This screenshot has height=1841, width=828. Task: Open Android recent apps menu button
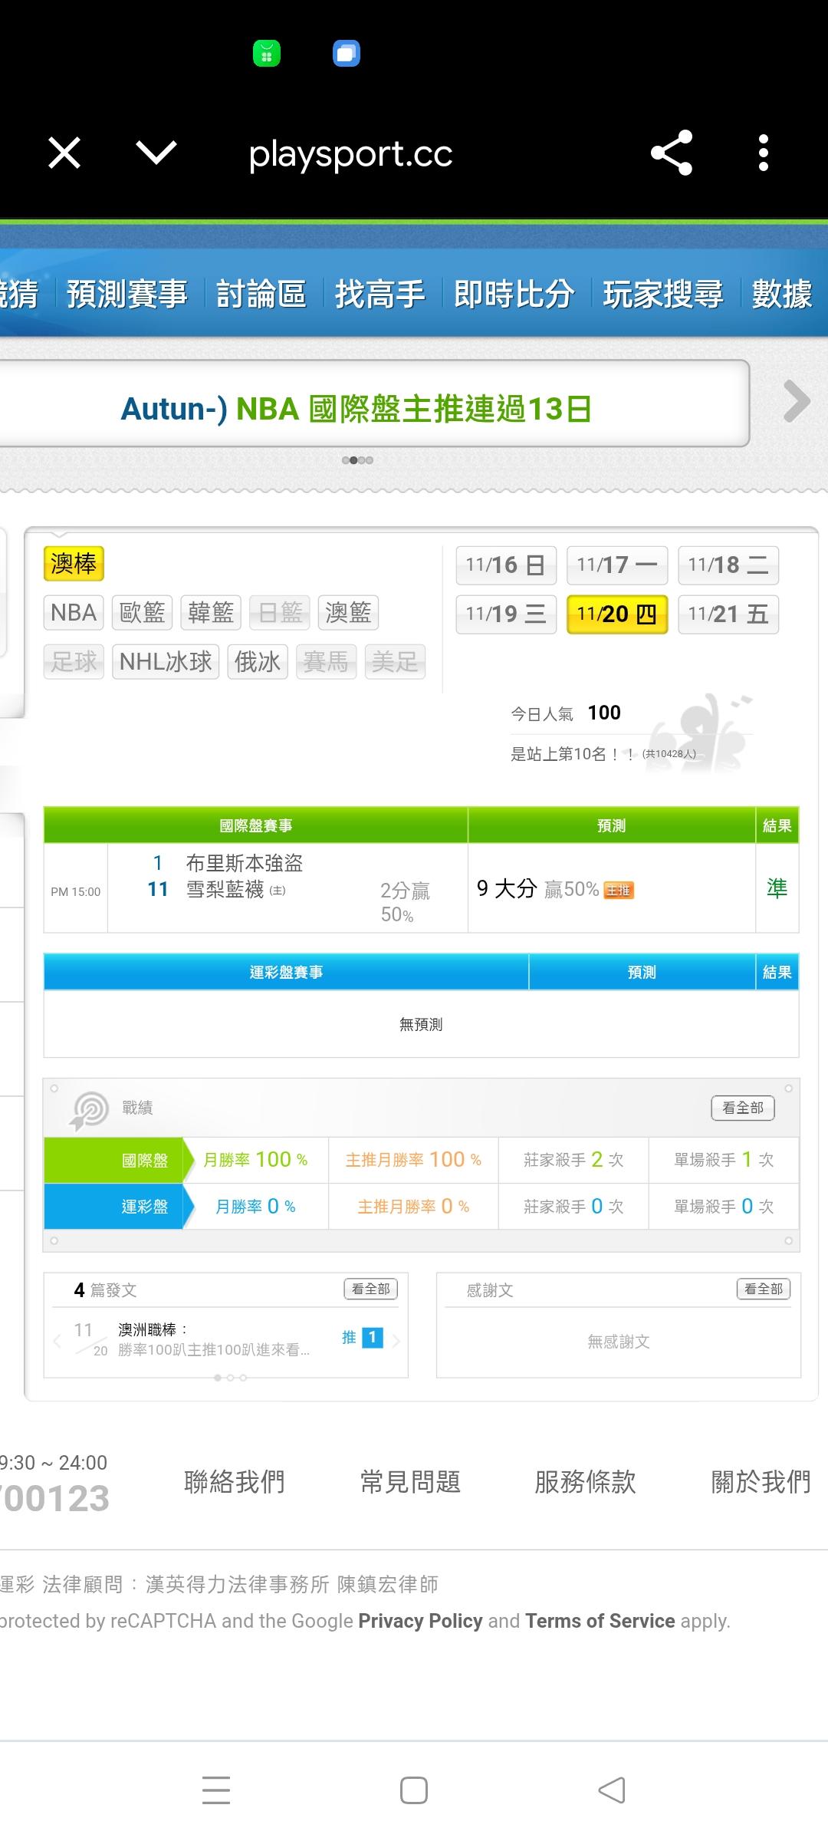216,1790
